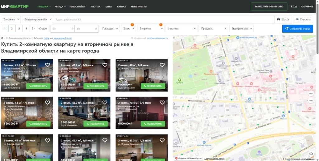Switch to Шоссе search mode

point(283,19)
